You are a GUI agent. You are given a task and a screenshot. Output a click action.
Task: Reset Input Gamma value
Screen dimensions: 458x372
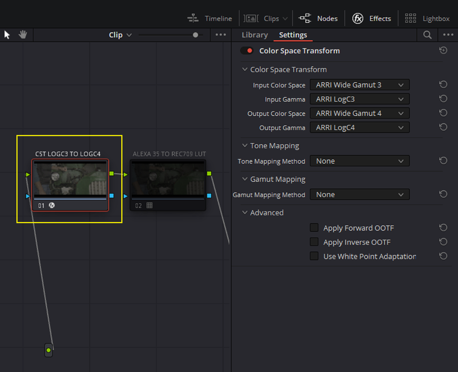(443, 99)
